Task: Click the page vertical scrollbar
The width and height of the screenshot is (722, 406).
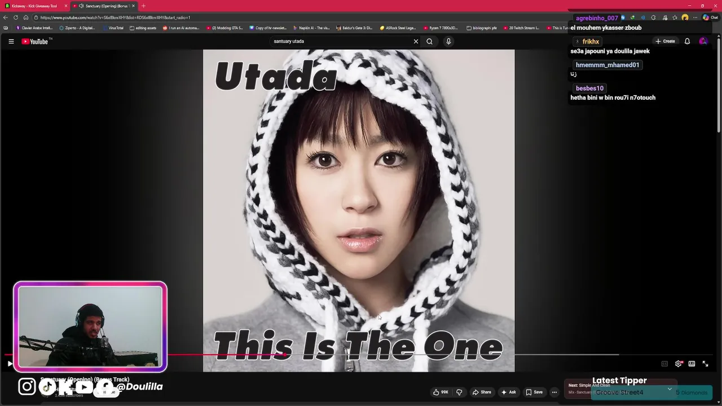Action: point(719,85)
